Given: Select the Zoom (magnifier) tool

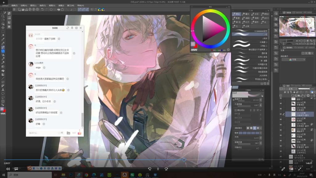Looking at the screenshot, I should click(3, 16).
